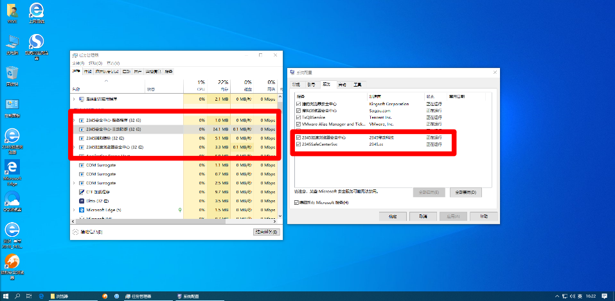The height and width of the screenshot is (301, 615).
Task: Toggle 隐藏所有 Microsoft 服务 checkbox
Action: coord(296,203)
